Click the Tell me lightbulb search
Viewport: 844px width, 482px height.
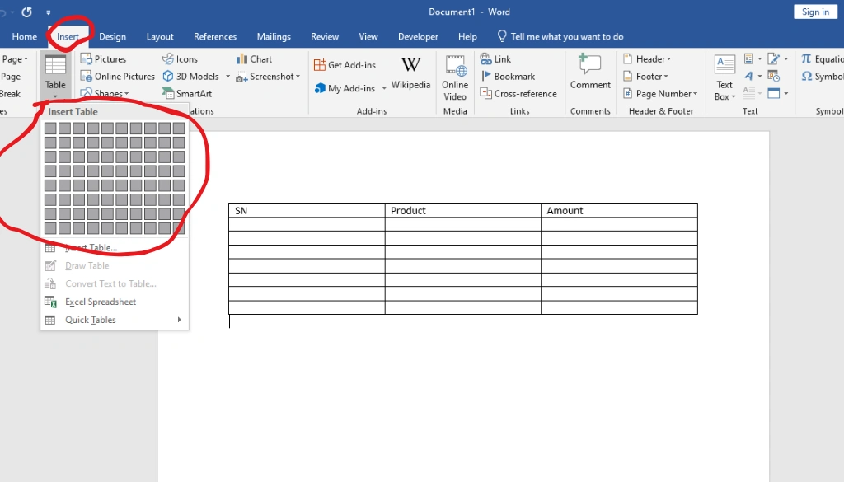pyautogui.click(x=502, y=36)
